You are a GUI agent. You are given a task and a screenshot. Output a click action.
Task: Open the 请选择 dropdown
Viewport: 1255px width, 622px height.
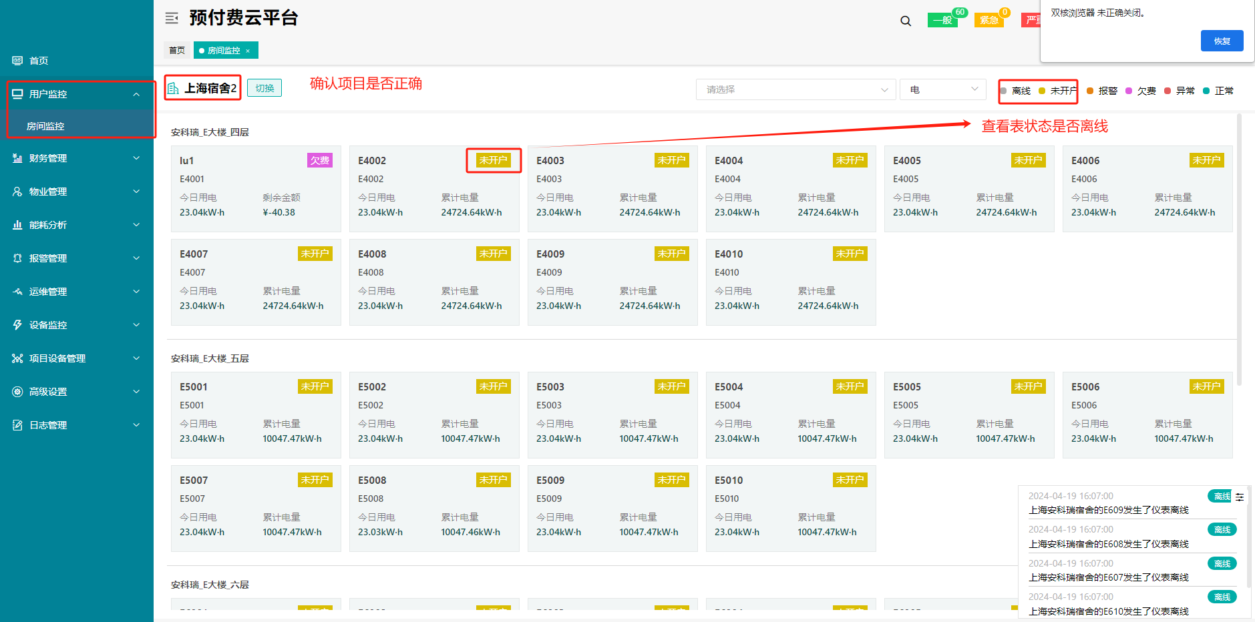coord(795,89)
